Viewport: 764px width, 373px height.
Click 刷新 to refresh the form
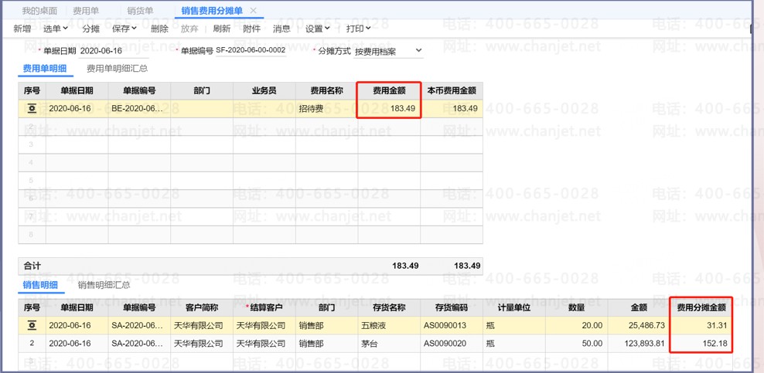coord(222,29)
